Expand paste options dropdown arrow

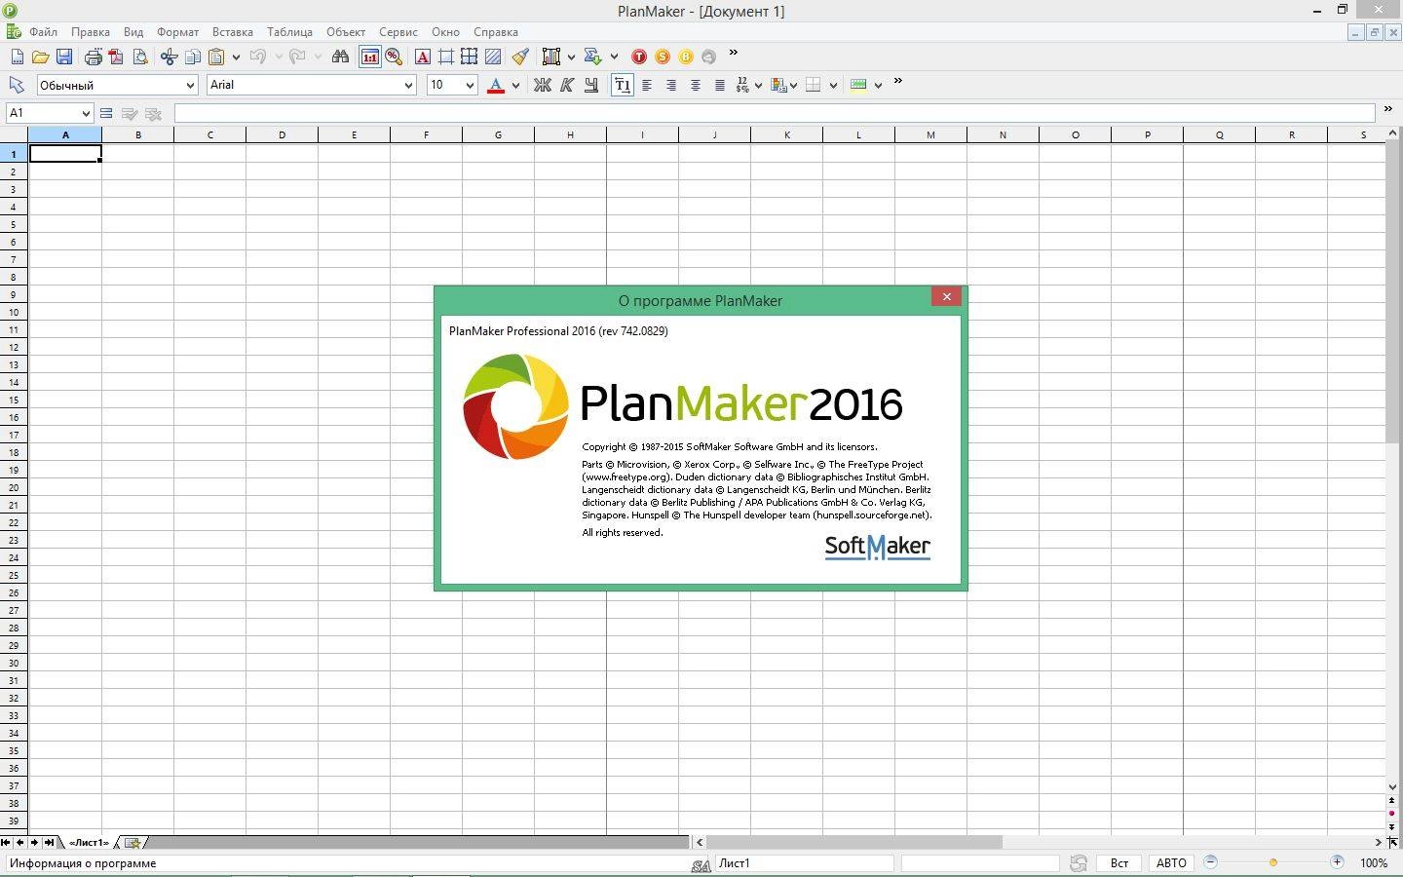pyautogui.click(x=236, y=57)
